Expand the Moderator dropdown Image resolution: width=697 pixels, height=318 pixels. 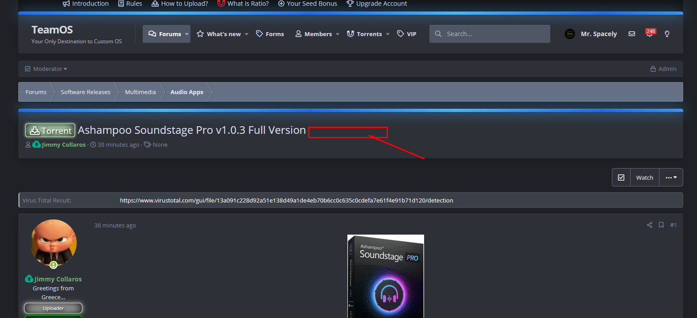(46, 69)
